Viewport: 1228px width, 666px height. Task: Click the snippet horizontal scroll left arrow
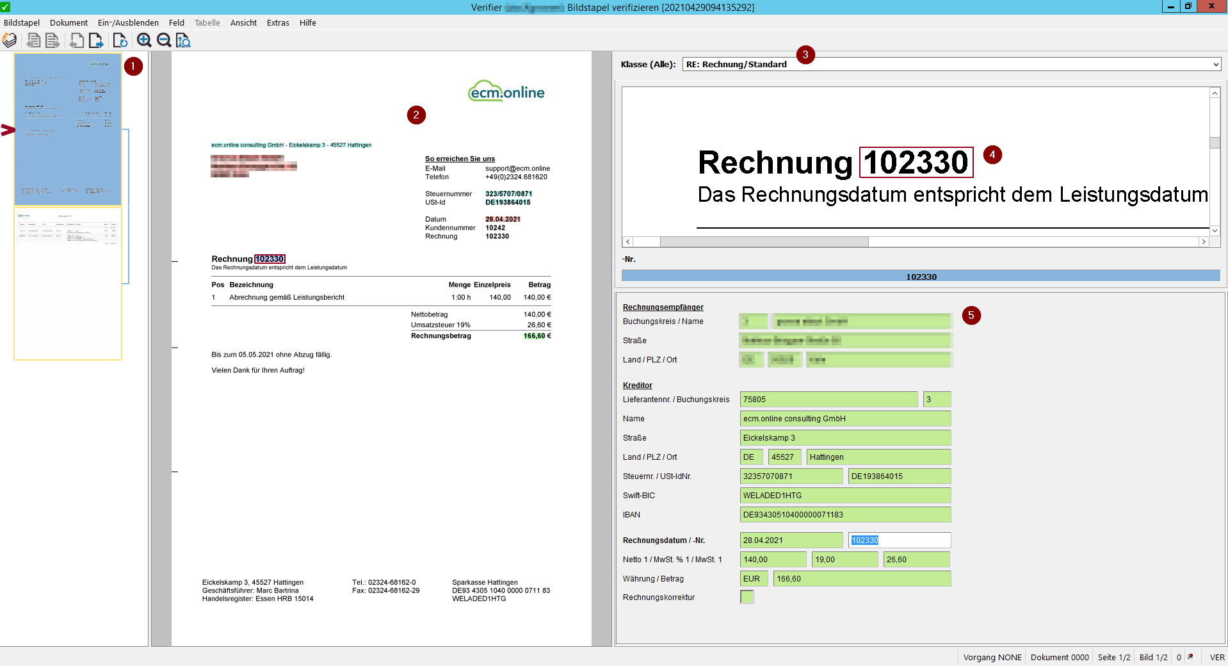pos(628,241)
